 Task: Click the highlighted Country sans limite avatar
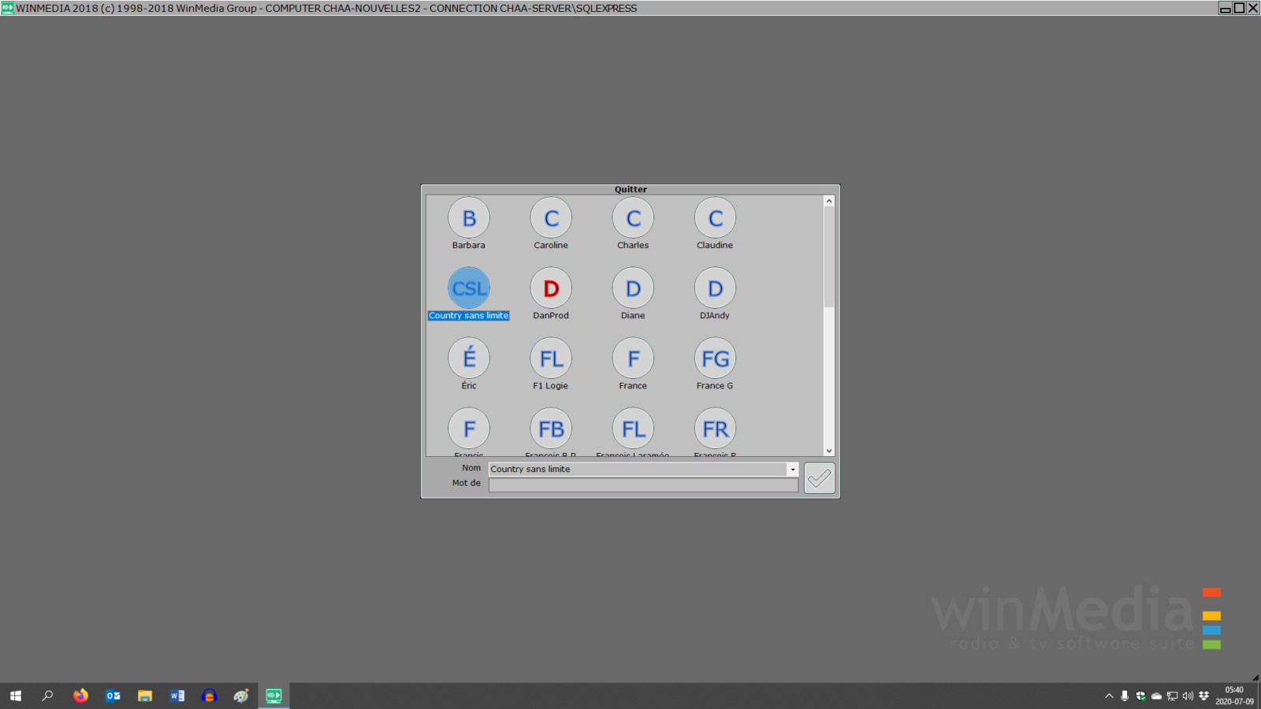[x=469, y=288]
